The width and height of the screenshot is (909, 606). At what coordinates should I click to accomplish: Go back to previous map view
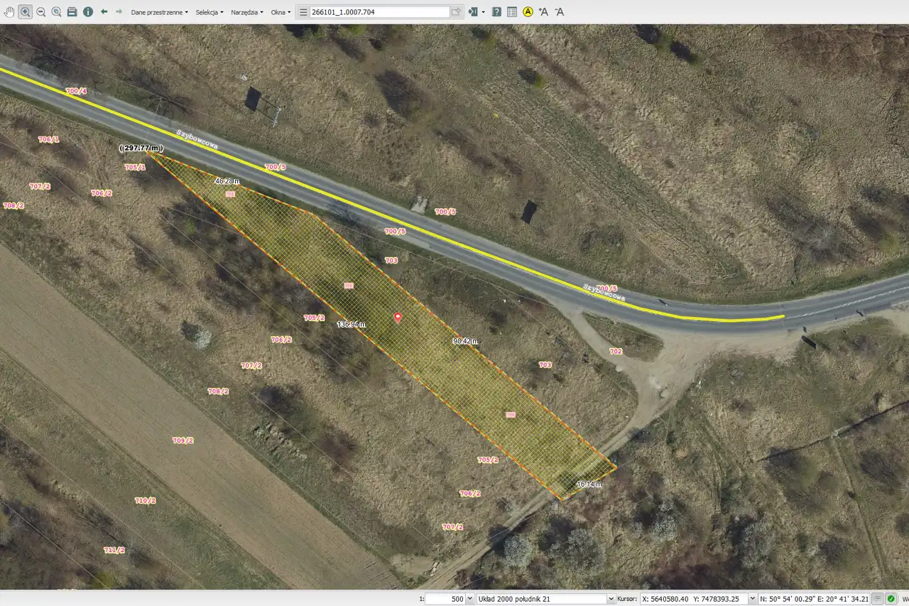tap(104, 11)
